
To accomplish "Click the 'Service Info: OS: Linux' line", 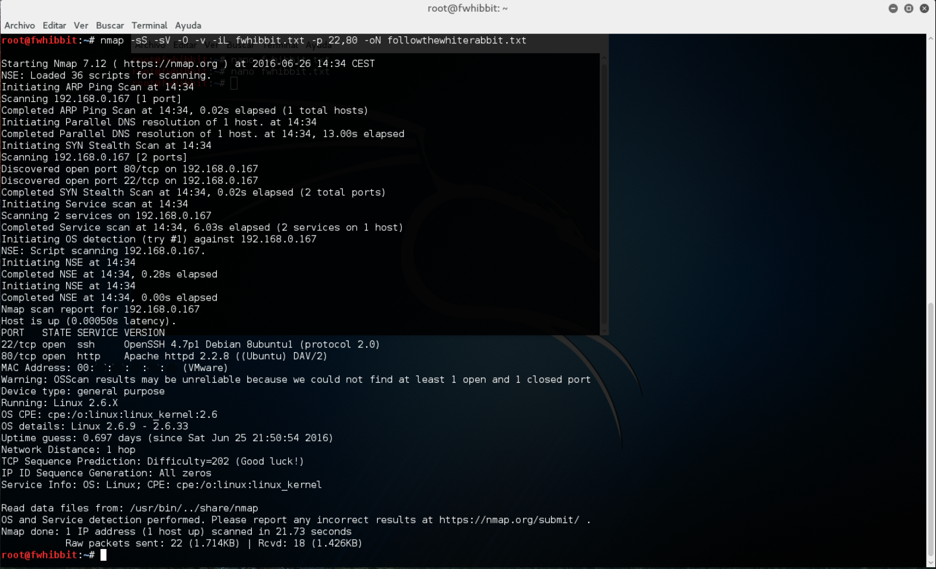I will (x=161, y=485).
